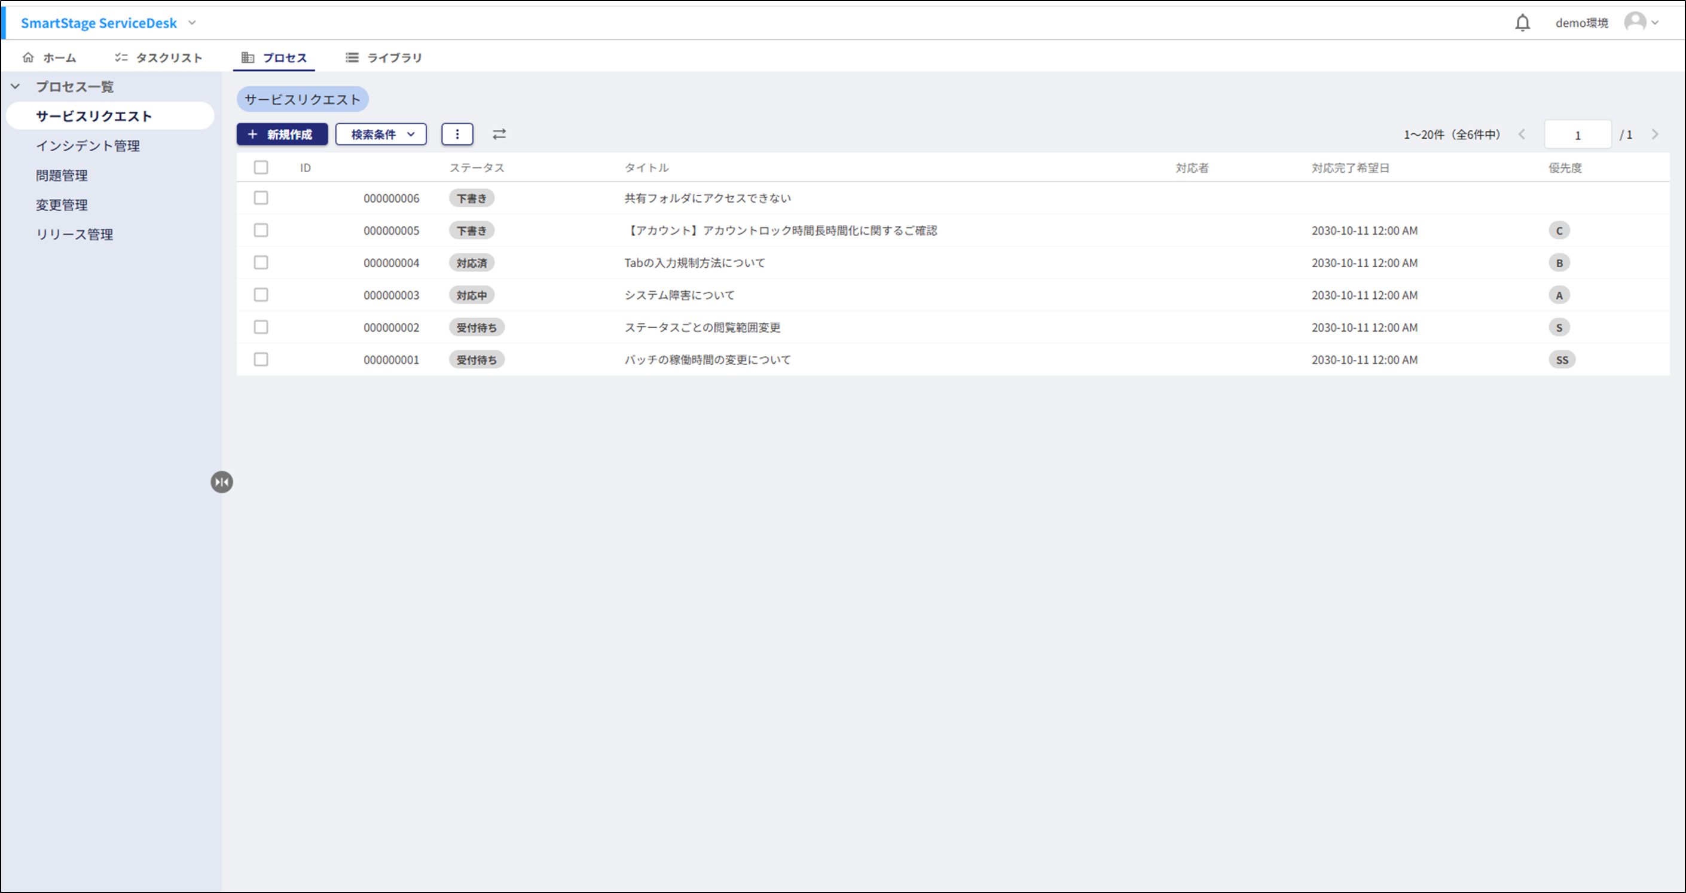The width and height of the screenshot is (1686, 893).
Task: Select checkbox for request 000000006
Action: [x=261, y=198]
